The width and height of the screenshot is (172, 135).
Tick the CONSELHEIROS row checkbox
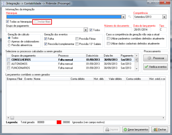click(9, 60)
